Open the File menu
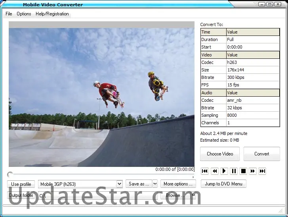Image resolution: width=288 pixels, height=217 pixels. tap(9, 14)
